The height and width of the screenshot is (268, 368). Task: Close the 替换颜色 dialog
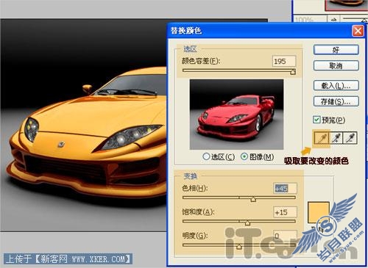pos(358,31)
